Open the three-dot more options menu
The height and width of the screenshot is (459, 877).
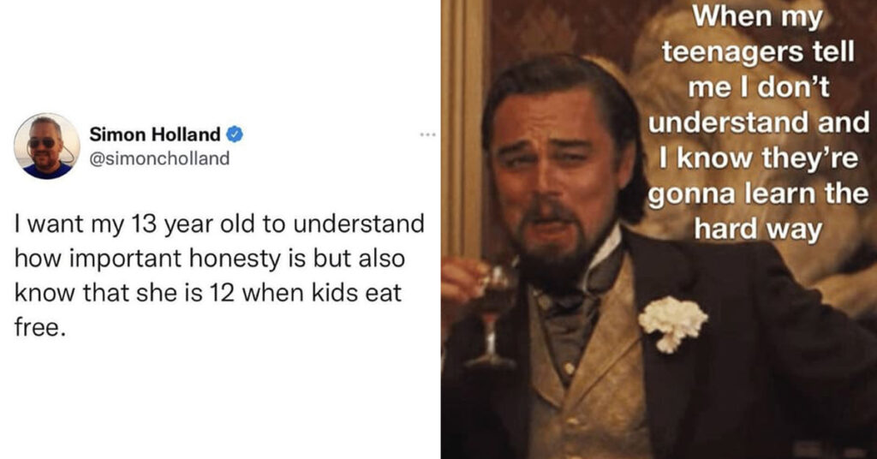[x=428, y=134]
